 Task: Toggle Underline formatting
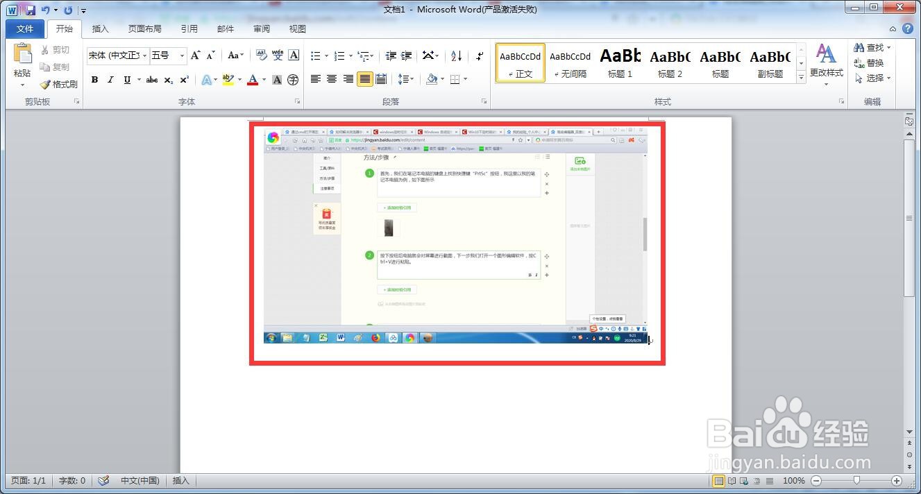click(127, 80)
